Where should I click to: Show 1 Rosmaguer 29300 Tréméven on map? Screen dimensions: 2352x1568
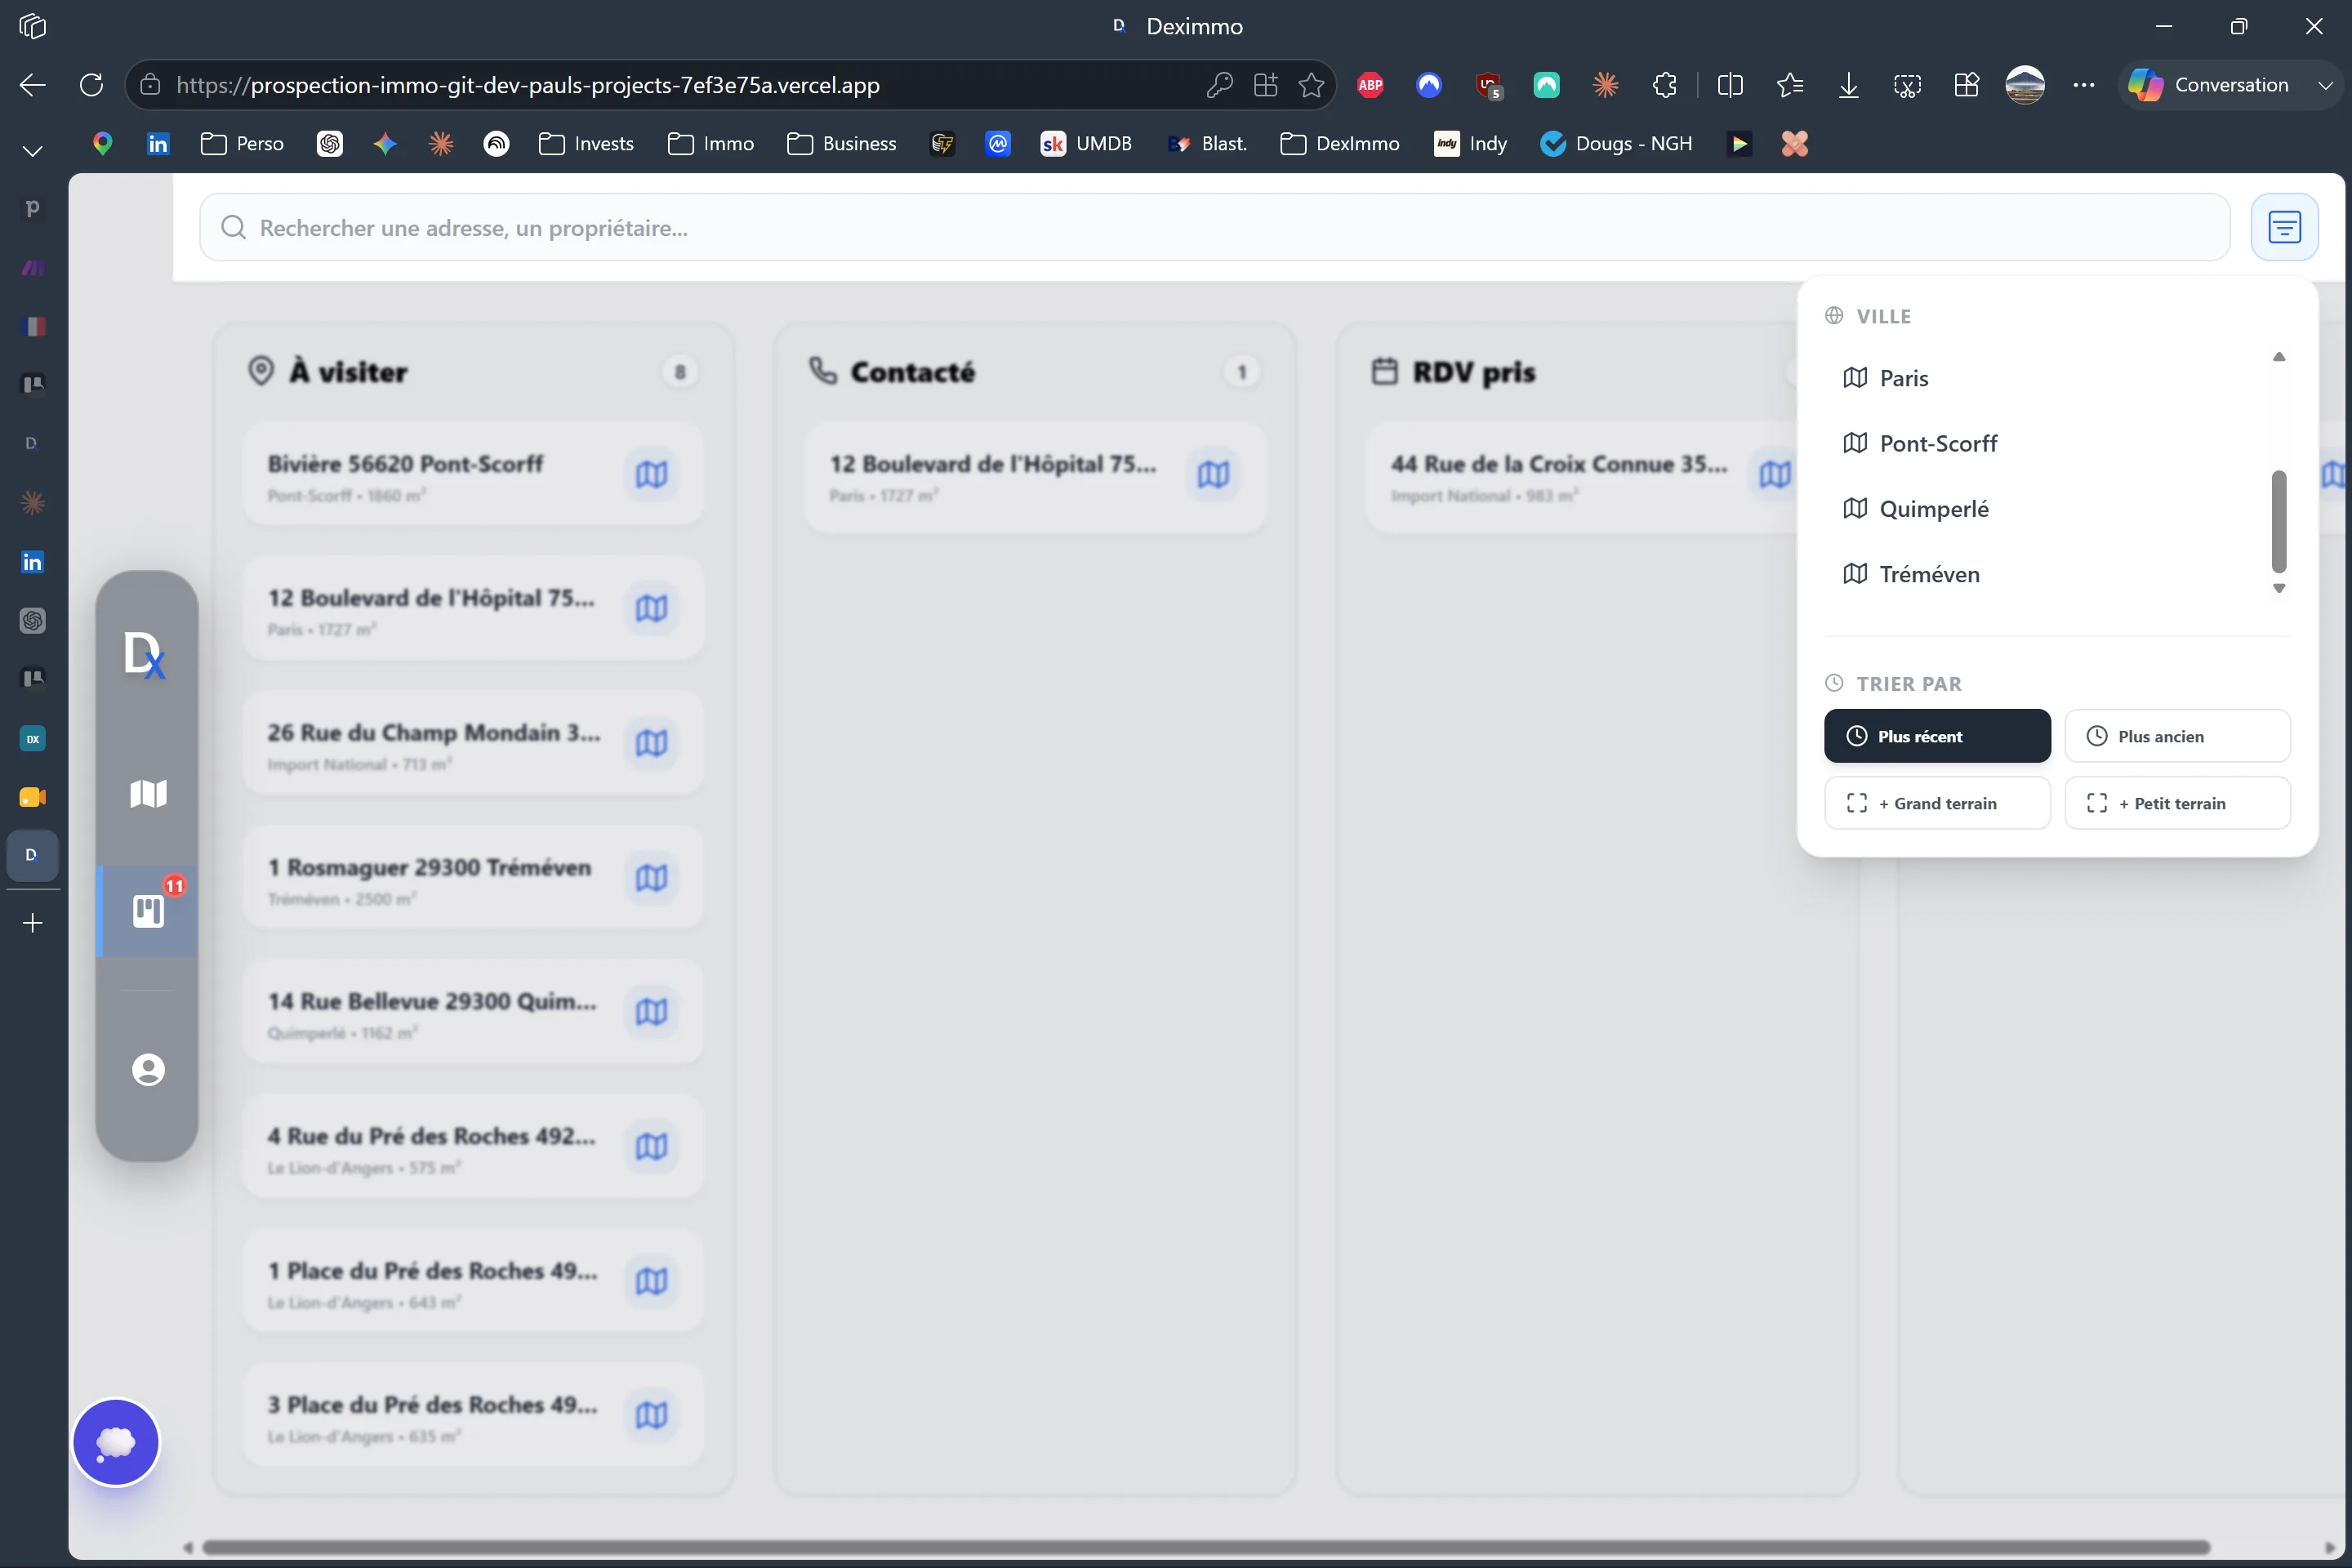pos(651,878)
